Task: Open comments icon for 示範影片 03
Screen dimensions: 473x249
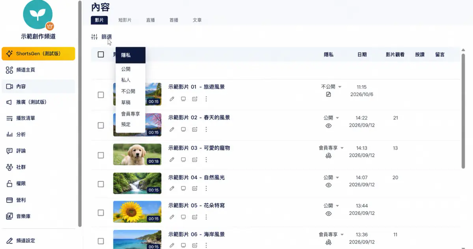Action: click(183, 160)
